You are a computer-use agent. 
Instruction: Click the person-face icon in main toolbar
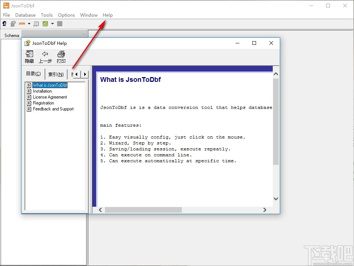(4, 24)
